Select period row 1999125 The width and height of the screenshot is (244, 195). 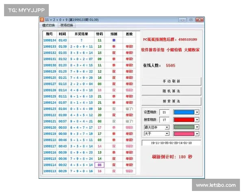pos(89,96)
